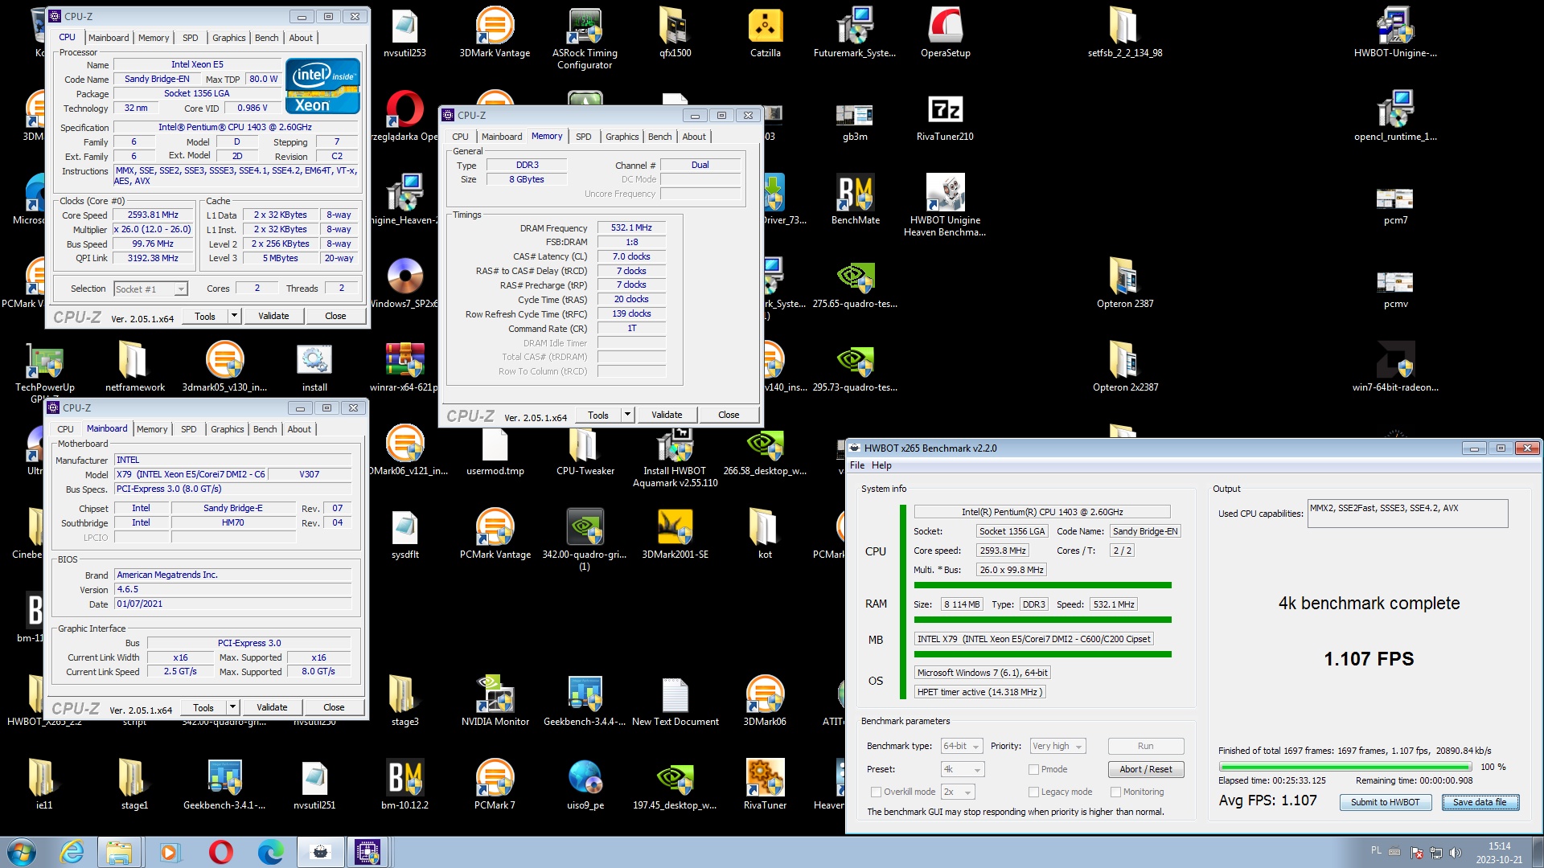Open the HWBOT Unigine Heaven Benchmark icon
1544x868 pixels.
[945, 206]
